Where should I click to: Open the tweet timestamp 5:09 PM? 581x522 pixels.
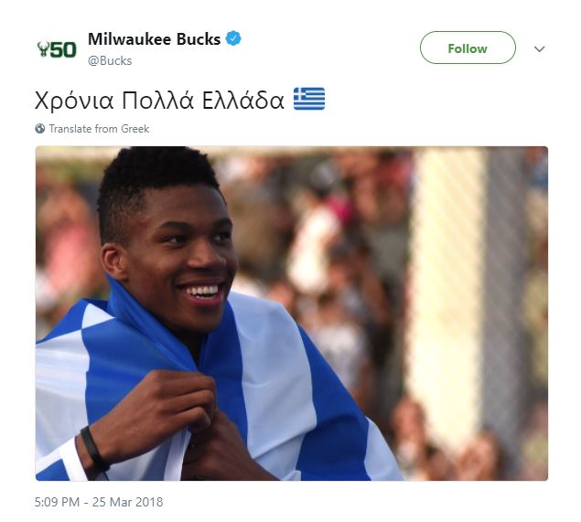[57, 502]
